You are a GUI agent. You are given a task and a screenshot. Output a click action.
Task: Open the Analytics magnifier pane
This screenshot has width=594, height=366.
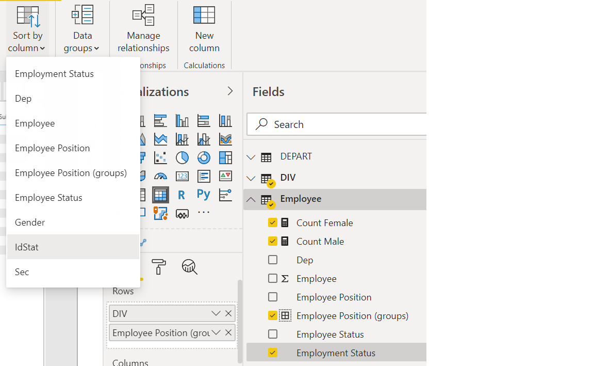[189, 267]
